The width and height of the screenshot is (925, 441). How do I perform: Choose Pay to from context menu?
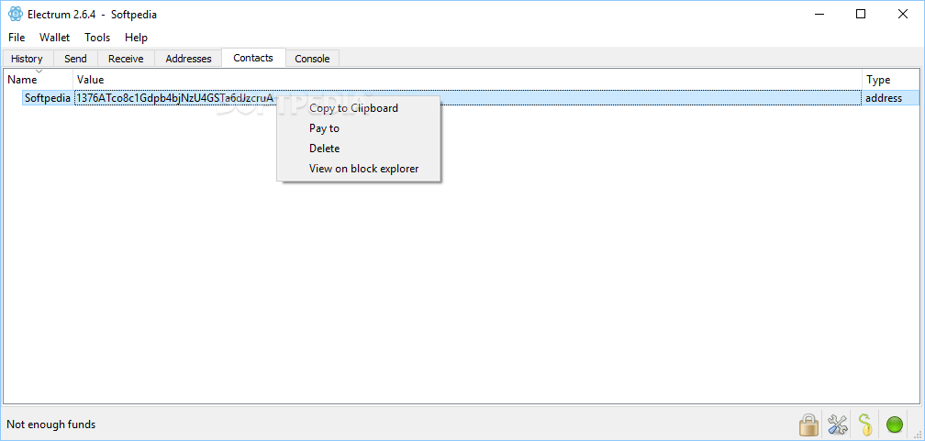[x=359, y=128]
